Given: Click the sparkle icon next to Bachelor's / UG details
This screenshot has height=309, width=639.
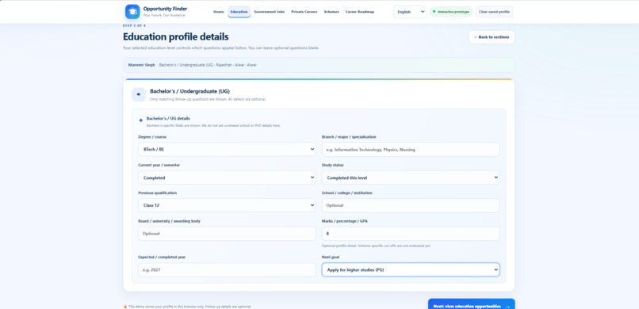Looking at the screenshot, I should pos(140,120).
